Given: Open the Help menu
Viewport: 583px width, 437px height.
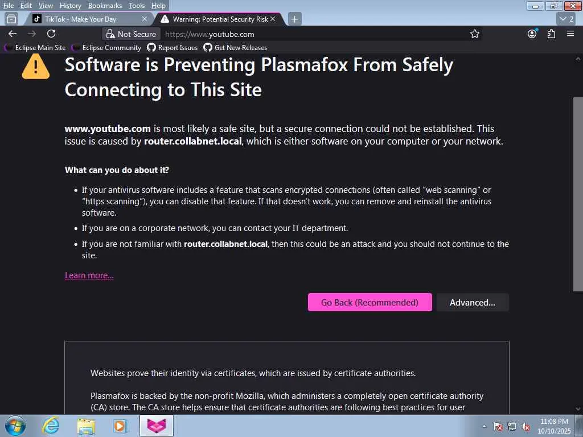Looking at the screenshot, I should [158, 6].
